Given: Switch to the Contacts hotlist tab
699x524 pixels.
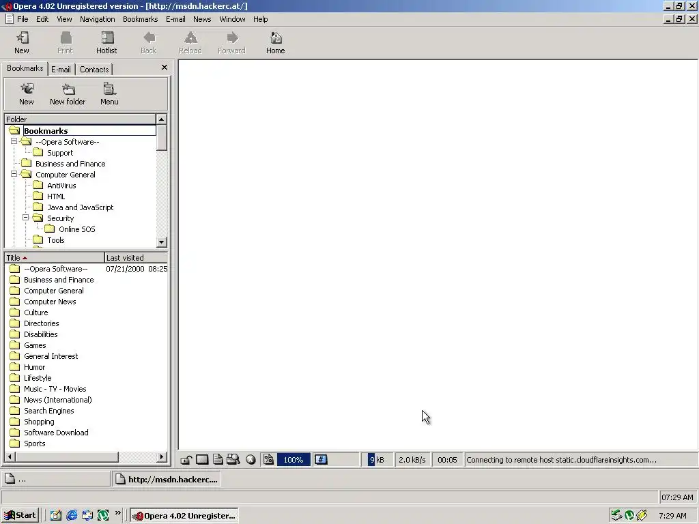Looking at the screenshot, I should coord(94,70).
